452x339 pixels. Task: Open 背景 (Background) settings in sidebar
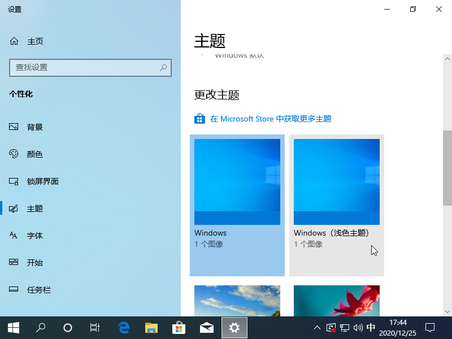tap(34, 127)
